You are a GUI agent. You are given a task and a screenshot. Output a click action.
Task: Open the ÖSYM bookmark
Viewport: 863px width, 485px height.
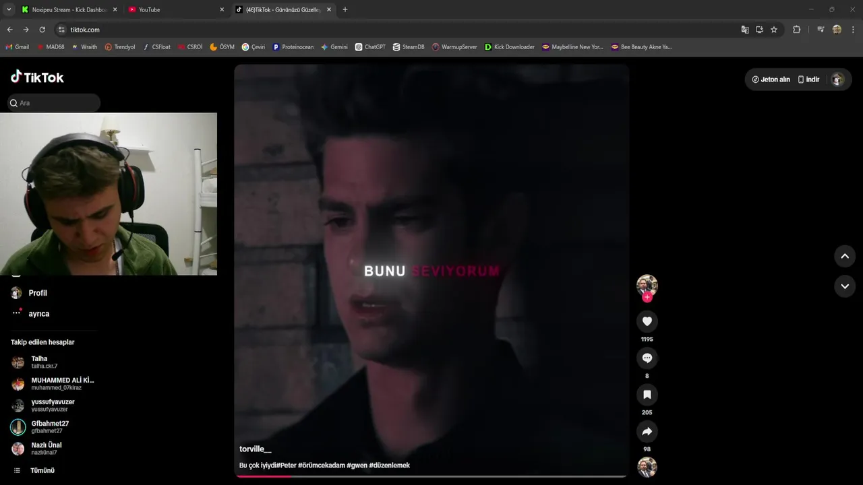coord(222,47)
